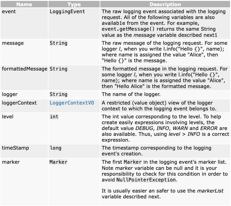Click the long type cell
Image resolution: width=231 pixels, height=206 pixels.
pyautogui.click(x=56, y=148)
